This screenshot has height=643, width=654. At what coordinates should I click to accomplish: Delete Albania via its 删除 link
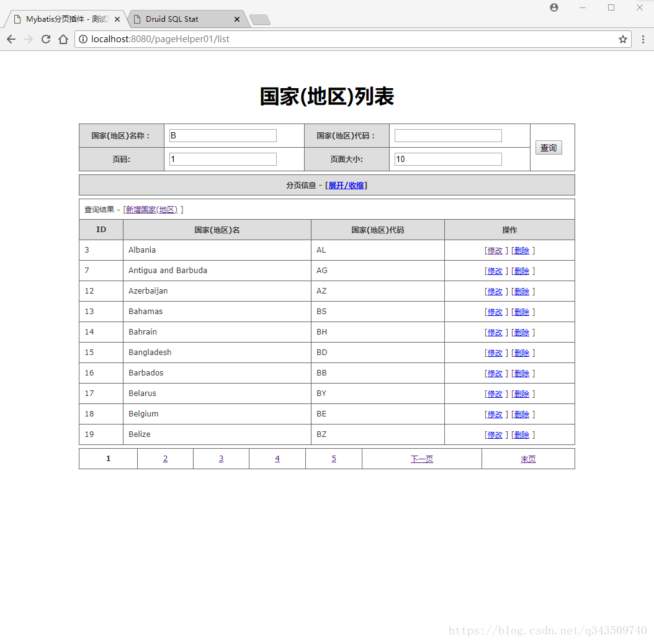pyautogui.click(x=522, y=250)
